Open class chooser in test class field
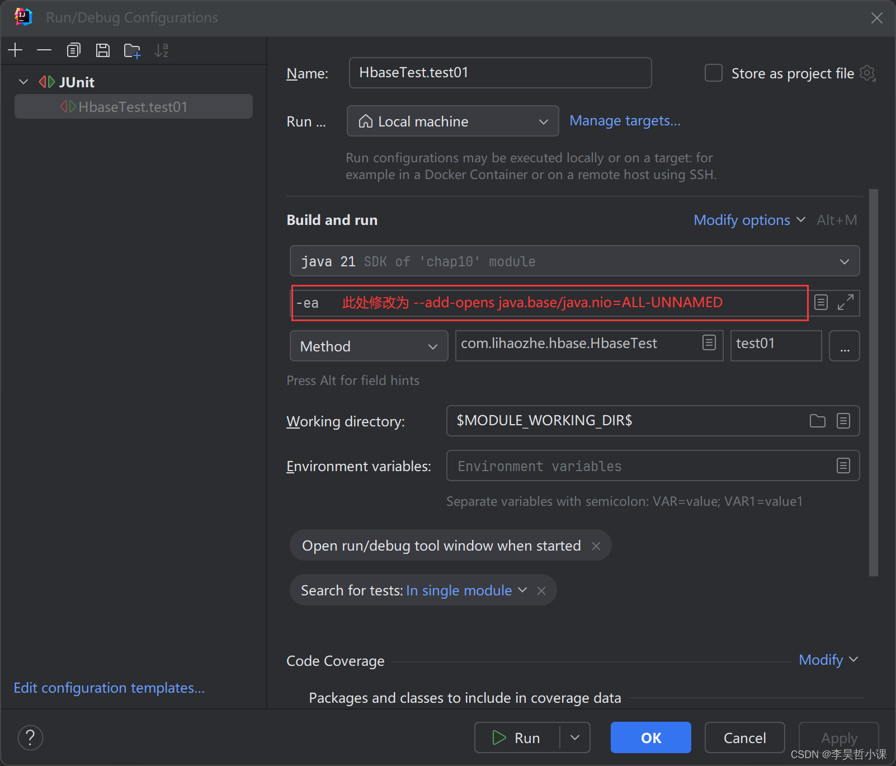This screenshot has height=766, width=896. pos(709,343)
